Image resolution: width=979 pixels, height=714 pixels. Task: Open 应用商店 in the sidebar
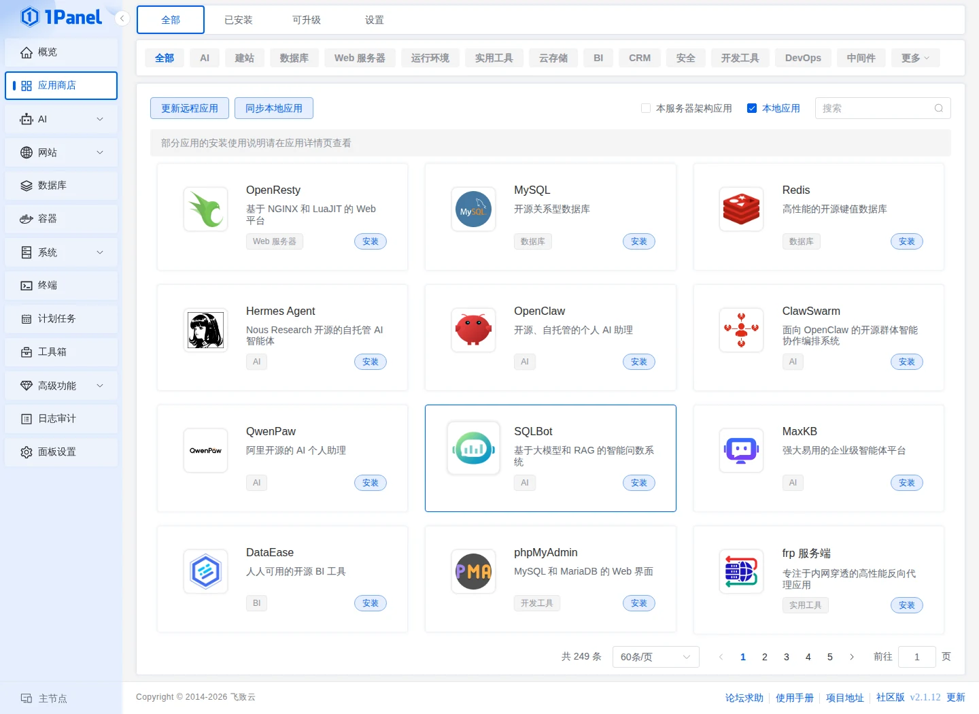[61, 86]
